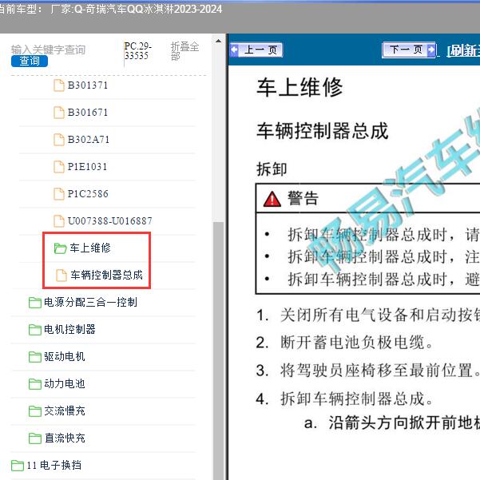Go to previous page with 上一页

click(256, 50)
